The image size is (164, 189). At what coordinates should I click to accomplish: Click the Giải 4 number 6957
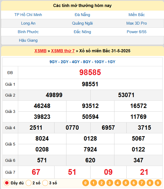pos(108,128)
